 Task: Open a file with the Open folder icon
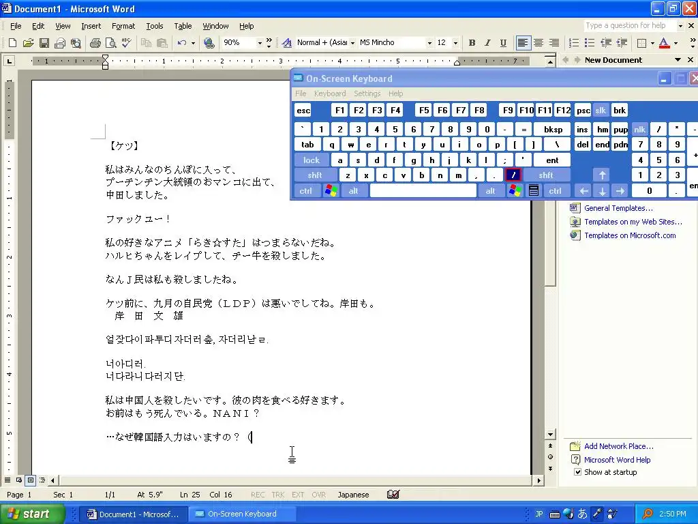click(28, 43)
